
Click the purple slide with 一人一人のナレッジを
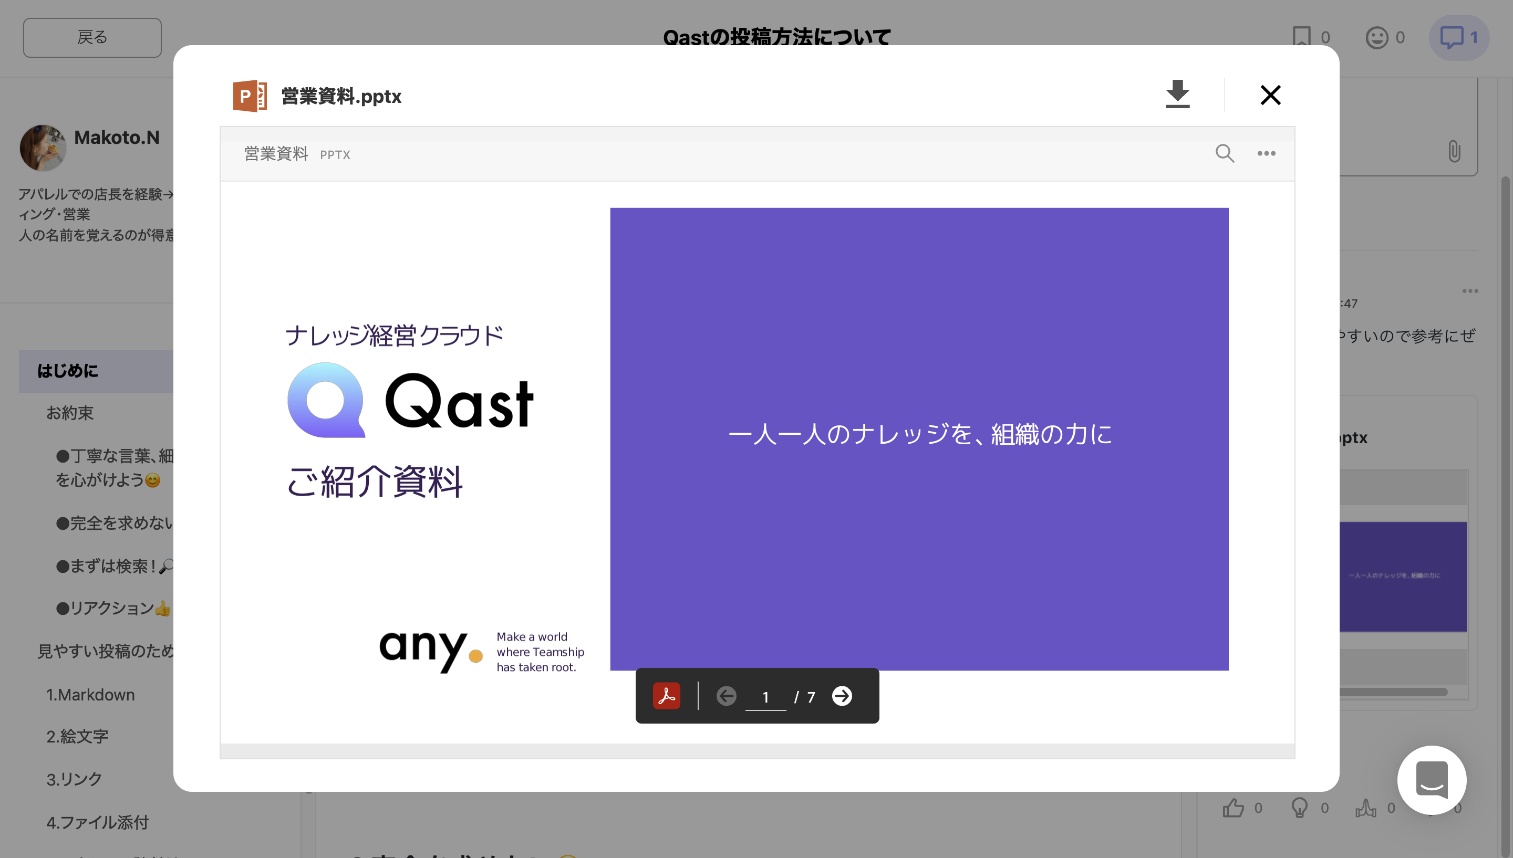[x=919, y=438]
